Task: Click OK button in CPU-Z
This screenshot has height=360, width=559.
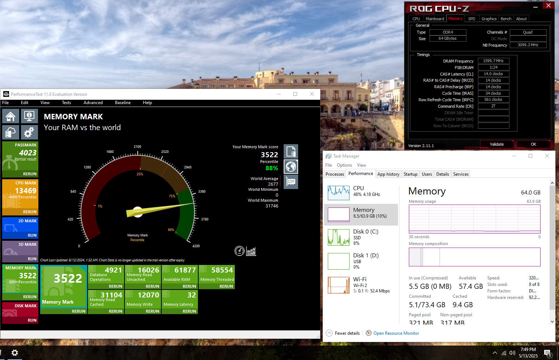Action: pos(533,144)
